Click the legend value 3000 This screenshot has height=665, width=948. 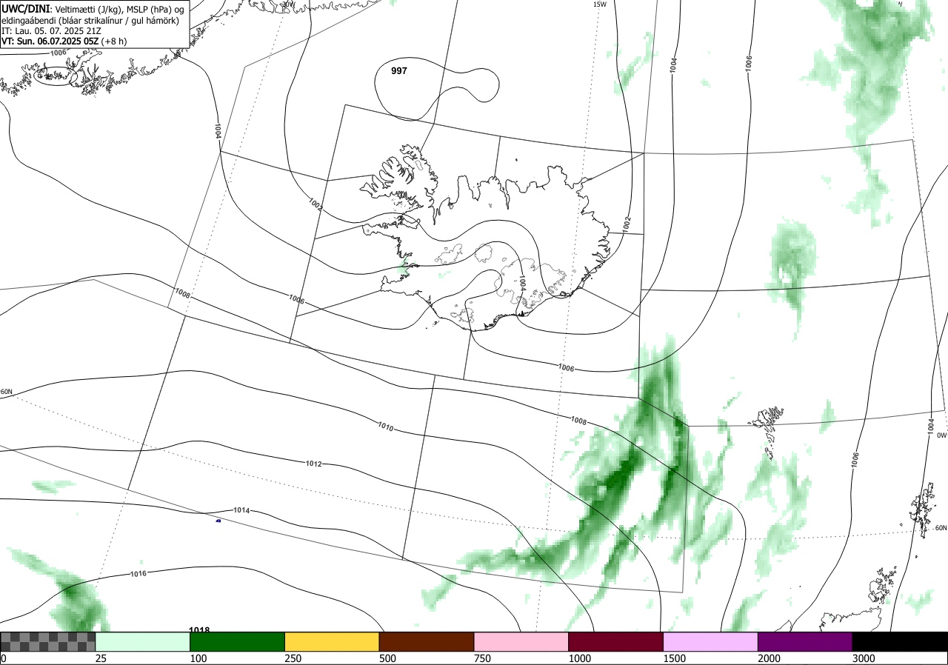pyautogui.click(x=864, y=658)
